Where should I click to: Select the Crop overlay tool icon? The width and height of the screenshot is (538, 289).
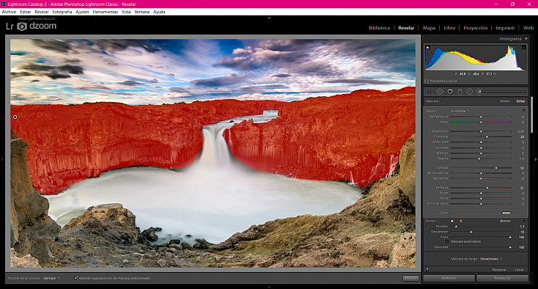point(430,92)
